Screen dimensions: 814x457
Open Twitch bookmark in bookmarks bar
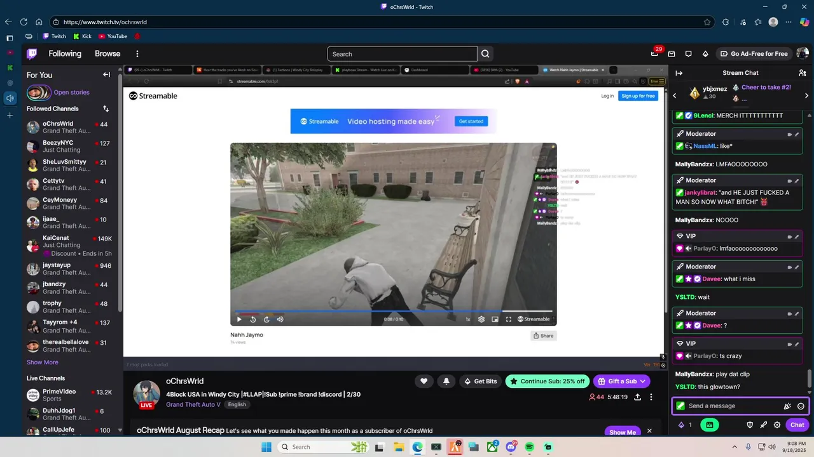[x=54, y=36]
